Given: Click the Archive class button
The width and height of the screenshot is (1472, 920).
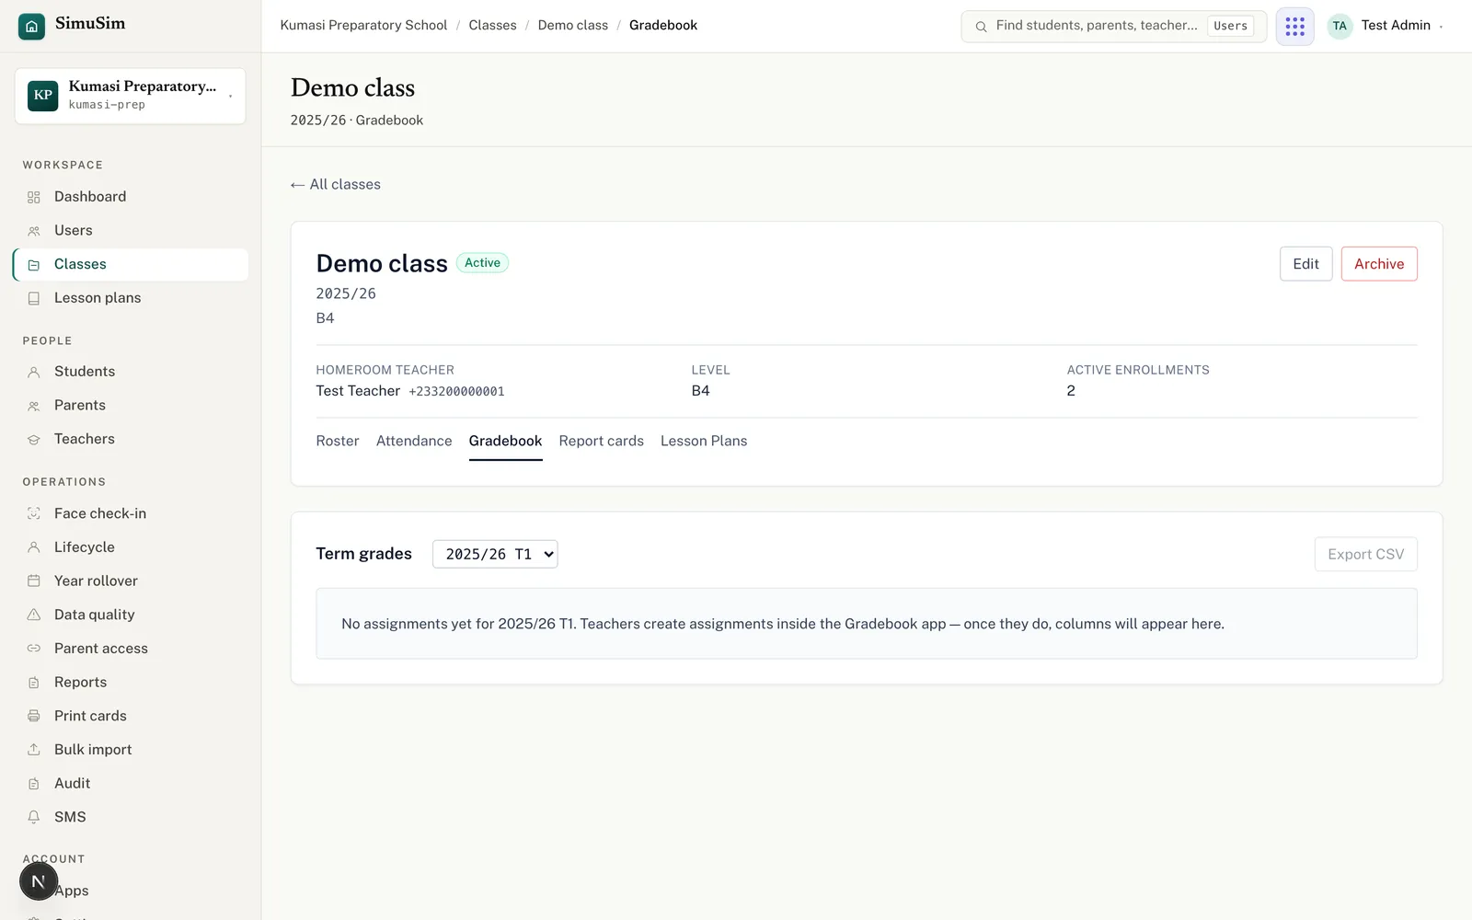Looking at the screenshot, I should (x=1379, y=264).
